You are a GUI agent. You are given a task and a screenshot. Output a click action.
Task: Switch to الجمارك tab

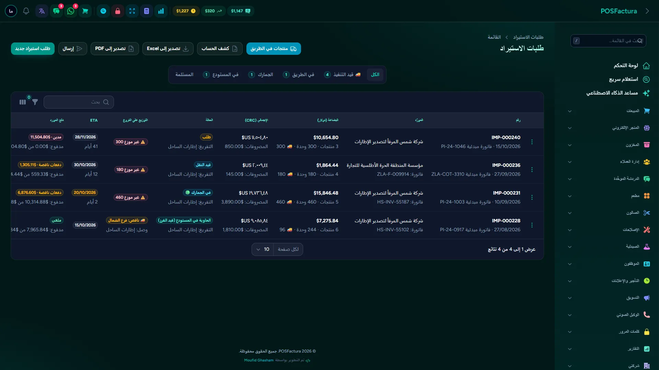point(261,75)
